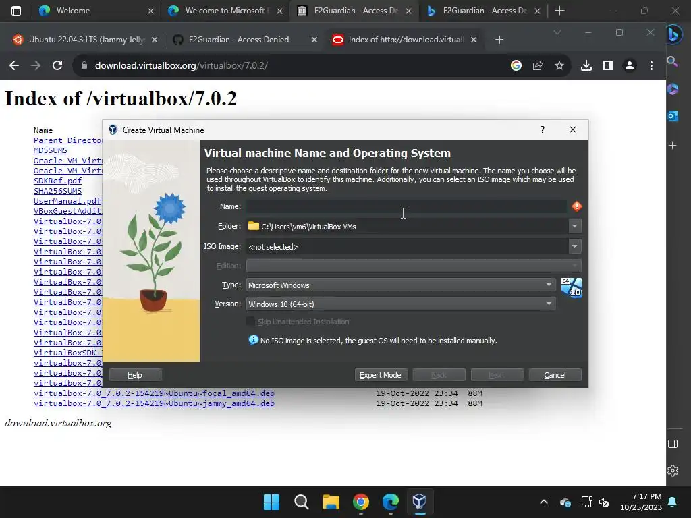Open new Edge tab plus button

pyautogui.click(x=559, y=11)
